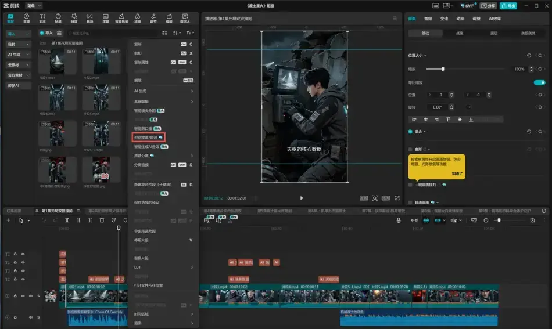Click the SVIP membership button

468,6
